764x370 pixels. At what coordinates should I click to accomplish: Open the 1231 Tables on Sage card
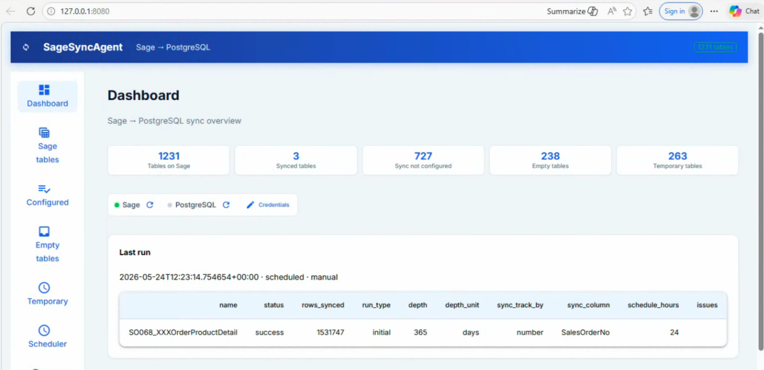pos(169,160)
